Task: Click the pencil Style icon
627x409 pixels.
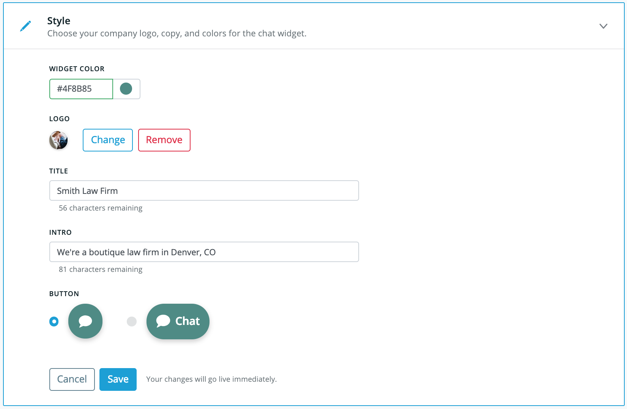Action: (25, 26)
